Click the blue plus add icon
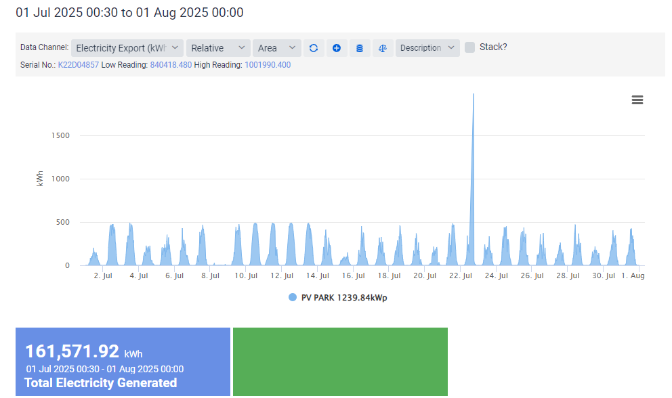672x398 pixels. [337, 48]
